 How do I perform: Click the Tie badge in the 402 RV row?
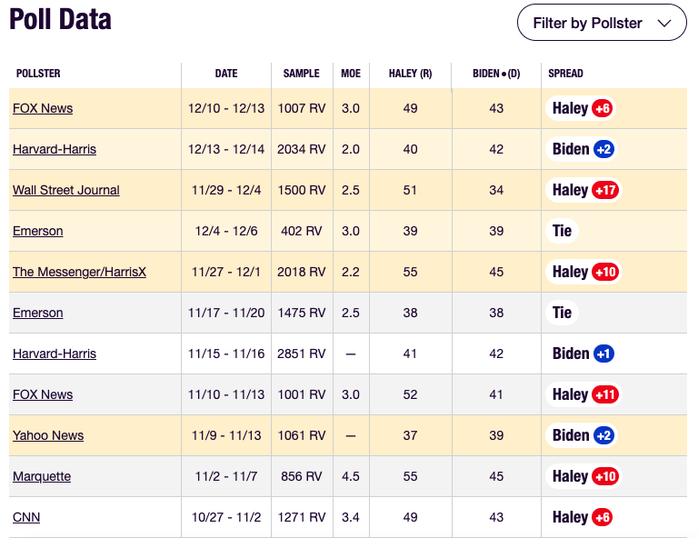coord(563,231)
